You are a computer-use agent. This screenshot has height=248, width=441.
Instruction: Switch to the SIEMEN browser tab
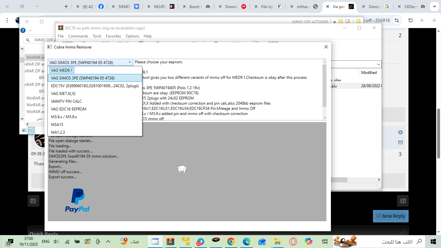pos(125,6)
